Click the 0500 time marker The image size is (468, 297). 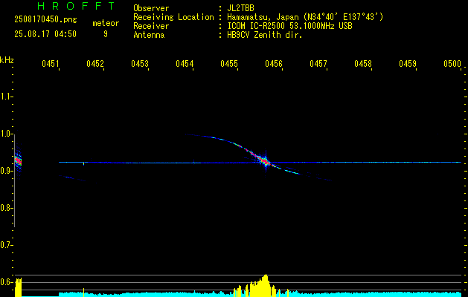point(452,64)
